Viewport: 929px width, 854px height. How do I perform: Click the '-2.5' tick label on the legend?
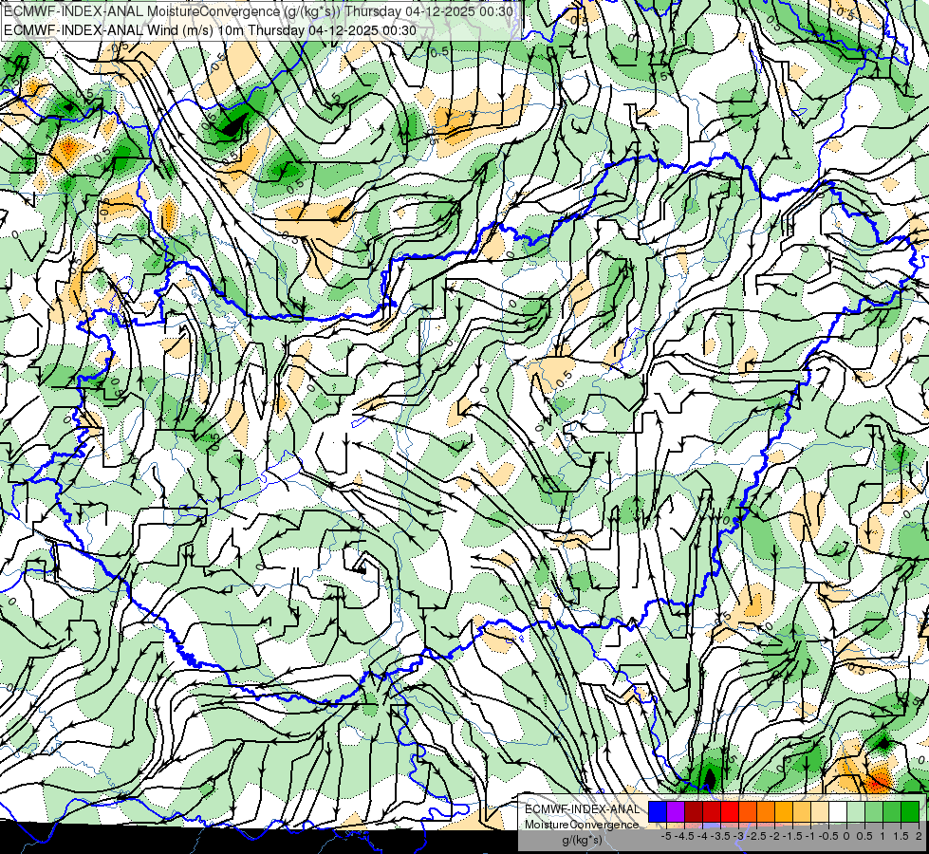[756, 836]
